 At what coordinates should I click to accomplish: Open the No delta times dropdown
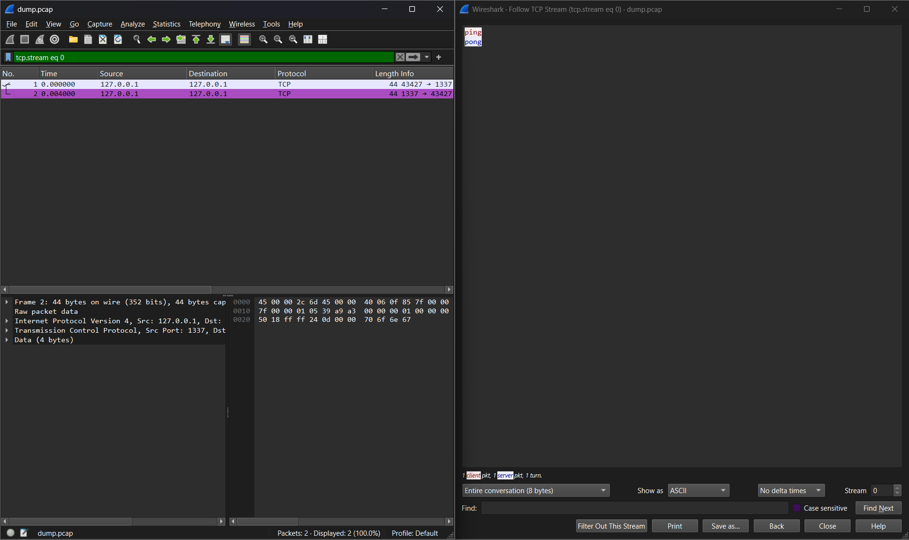click(x=791, y=491)
